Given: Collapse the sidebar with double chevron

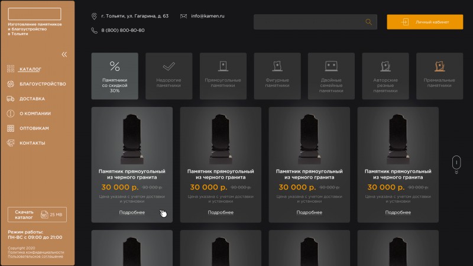Looking at the screenshot, I should [64, 54].
